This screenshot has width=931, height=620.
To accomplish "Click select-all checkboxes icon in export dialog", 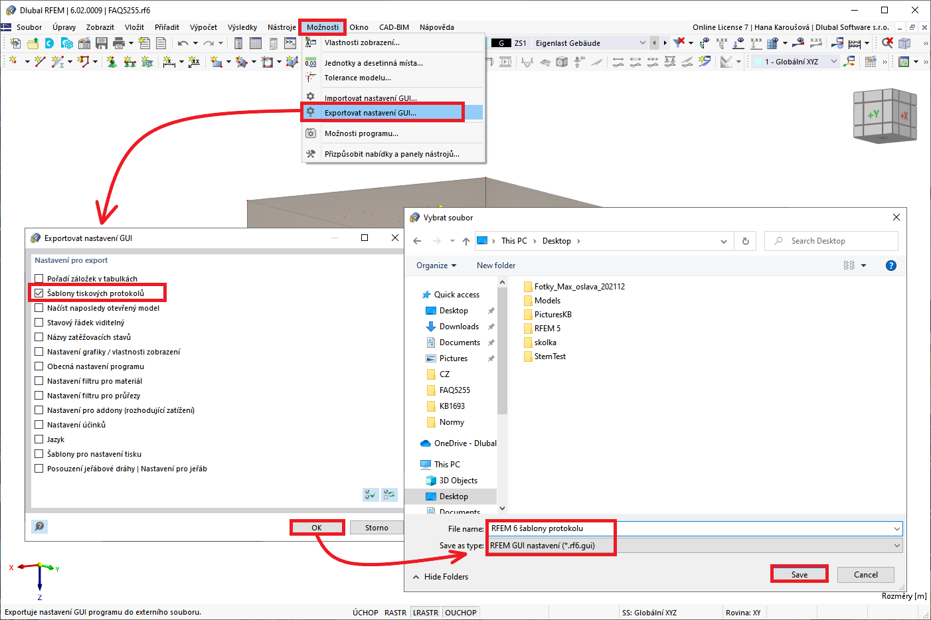I will point(371,495).
